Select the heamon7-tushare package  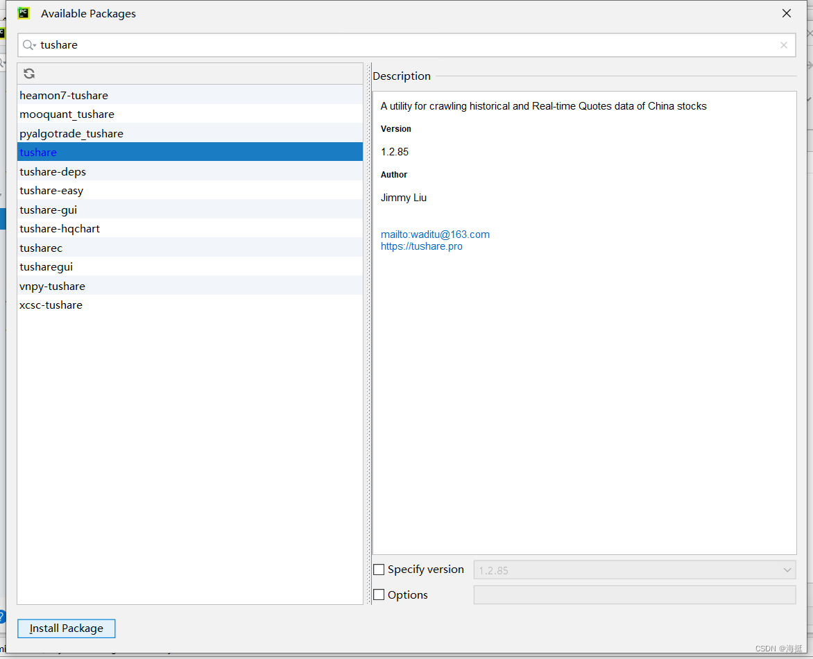pyautogui.click(x=190, y=96)
